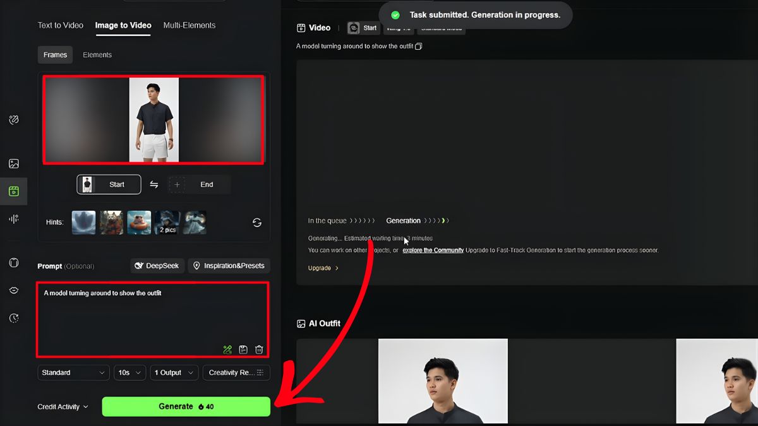Save the prompt with the save icon
The width and height of the screenshot is (758, 426).
[243, 349]
